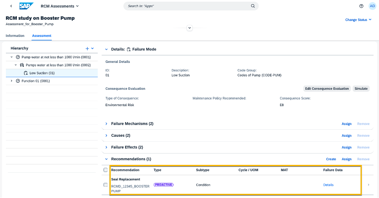Select Function 01 (0001) tree row
379x198 pixels.
(52, 81)
